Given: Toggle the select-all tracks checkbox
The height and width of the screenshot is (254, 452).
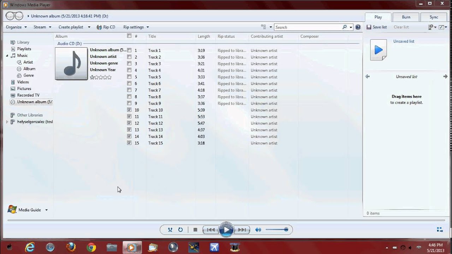Looking at the screenshot, I should [x=129, y=36].
